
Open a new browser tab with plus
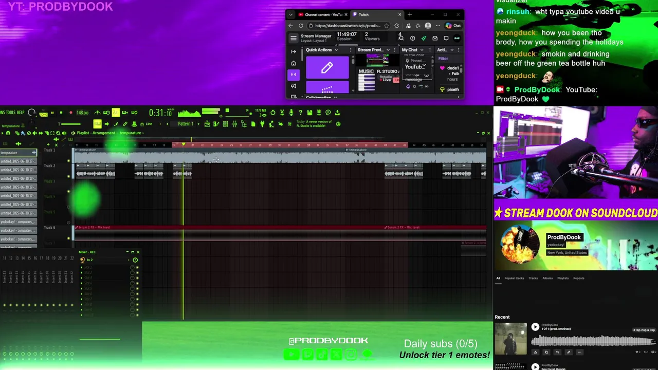(x=410, y=15)
